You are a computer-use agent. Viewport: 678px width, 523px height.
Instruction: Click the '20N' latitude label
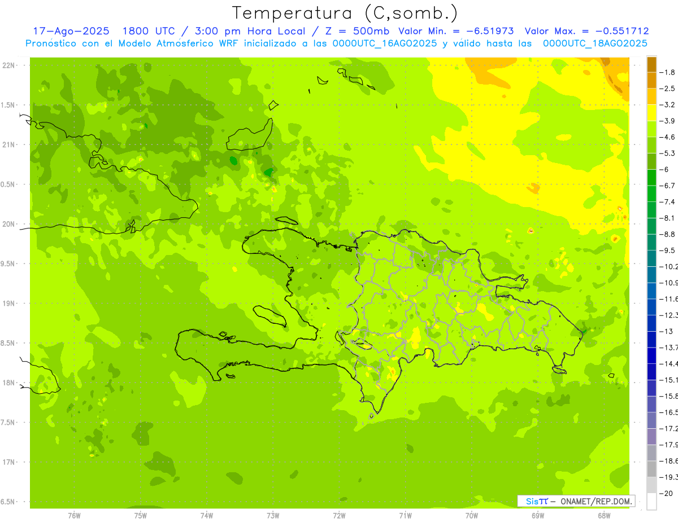[8, 224]
